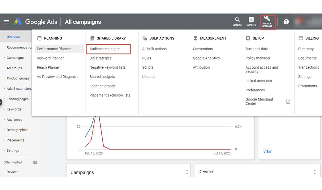
Task: Open Reach Planner
Action: click(49, 67)
